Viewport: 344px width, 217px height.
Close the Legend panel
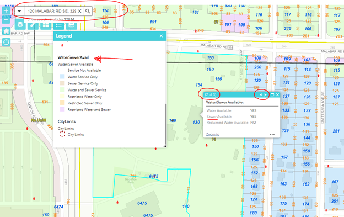[161, 36]
